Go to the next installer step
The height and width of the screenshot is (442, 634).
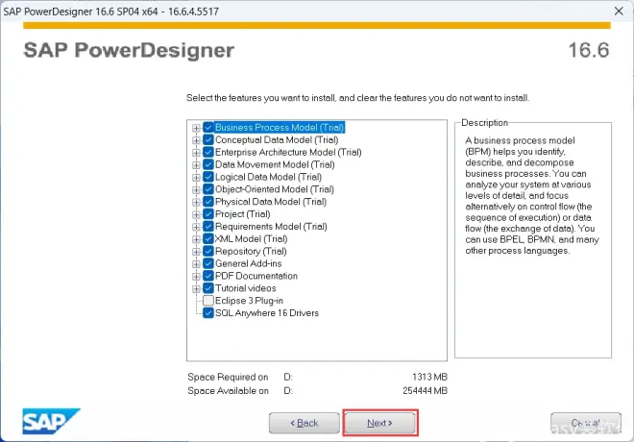[x=379, y=423]
